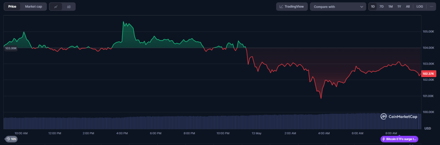
Task: Click the red 102.37K current price label
Action: pyautogui.click(x=428, y=74)
